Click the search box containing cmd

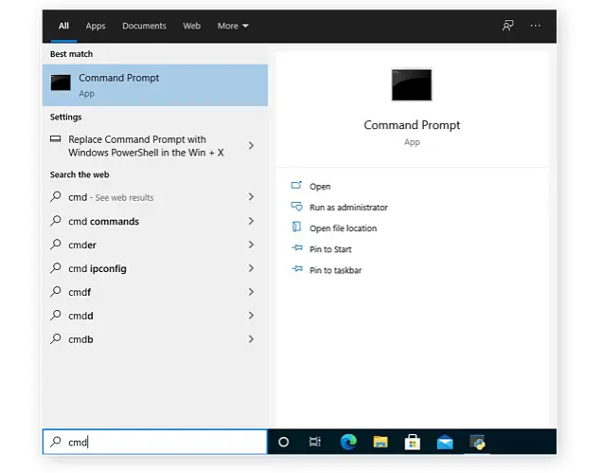pos(154,442)
